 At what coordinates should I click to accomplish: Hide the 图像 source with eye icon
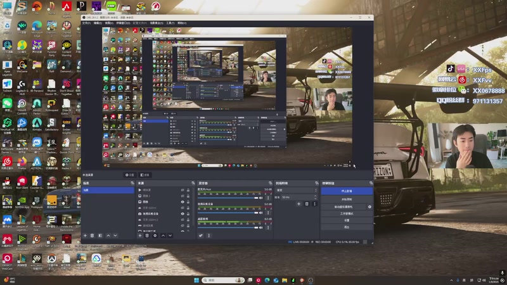click(x=183, y=202)
